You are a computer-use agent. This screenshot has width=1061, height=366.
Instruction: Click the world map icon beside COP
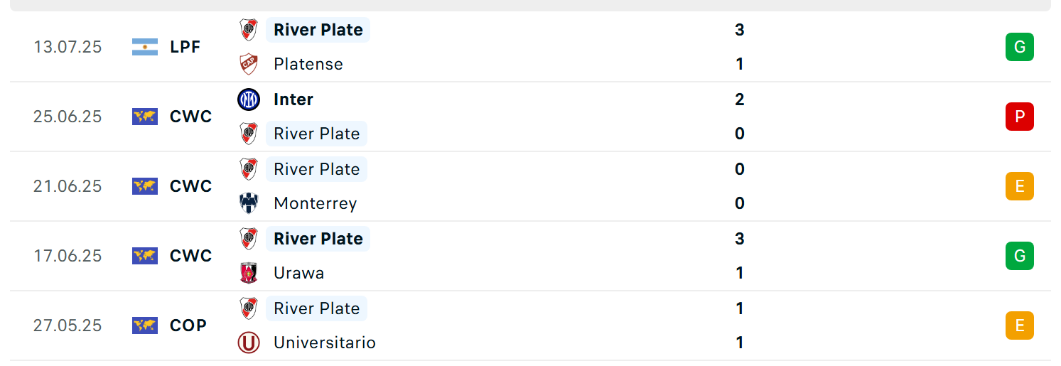click(145, 325)
